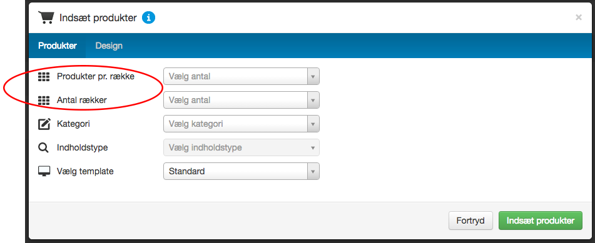Close the Indsæt produkter dialog

click(578, 17)
